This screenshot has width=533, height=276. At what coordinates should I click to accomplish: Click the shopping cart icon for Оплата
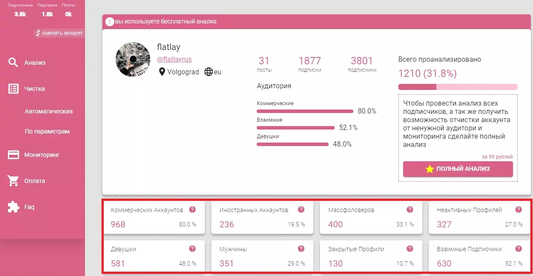tap(14, 181)
